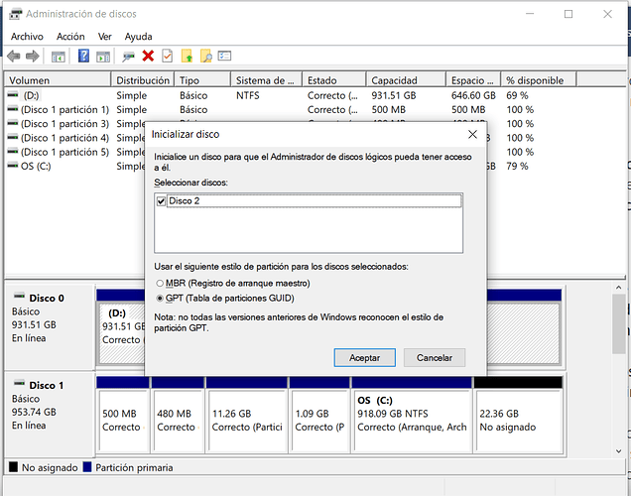Toggle the action pane toolbar icon
The image size is (631, 496).
point(103,57)
